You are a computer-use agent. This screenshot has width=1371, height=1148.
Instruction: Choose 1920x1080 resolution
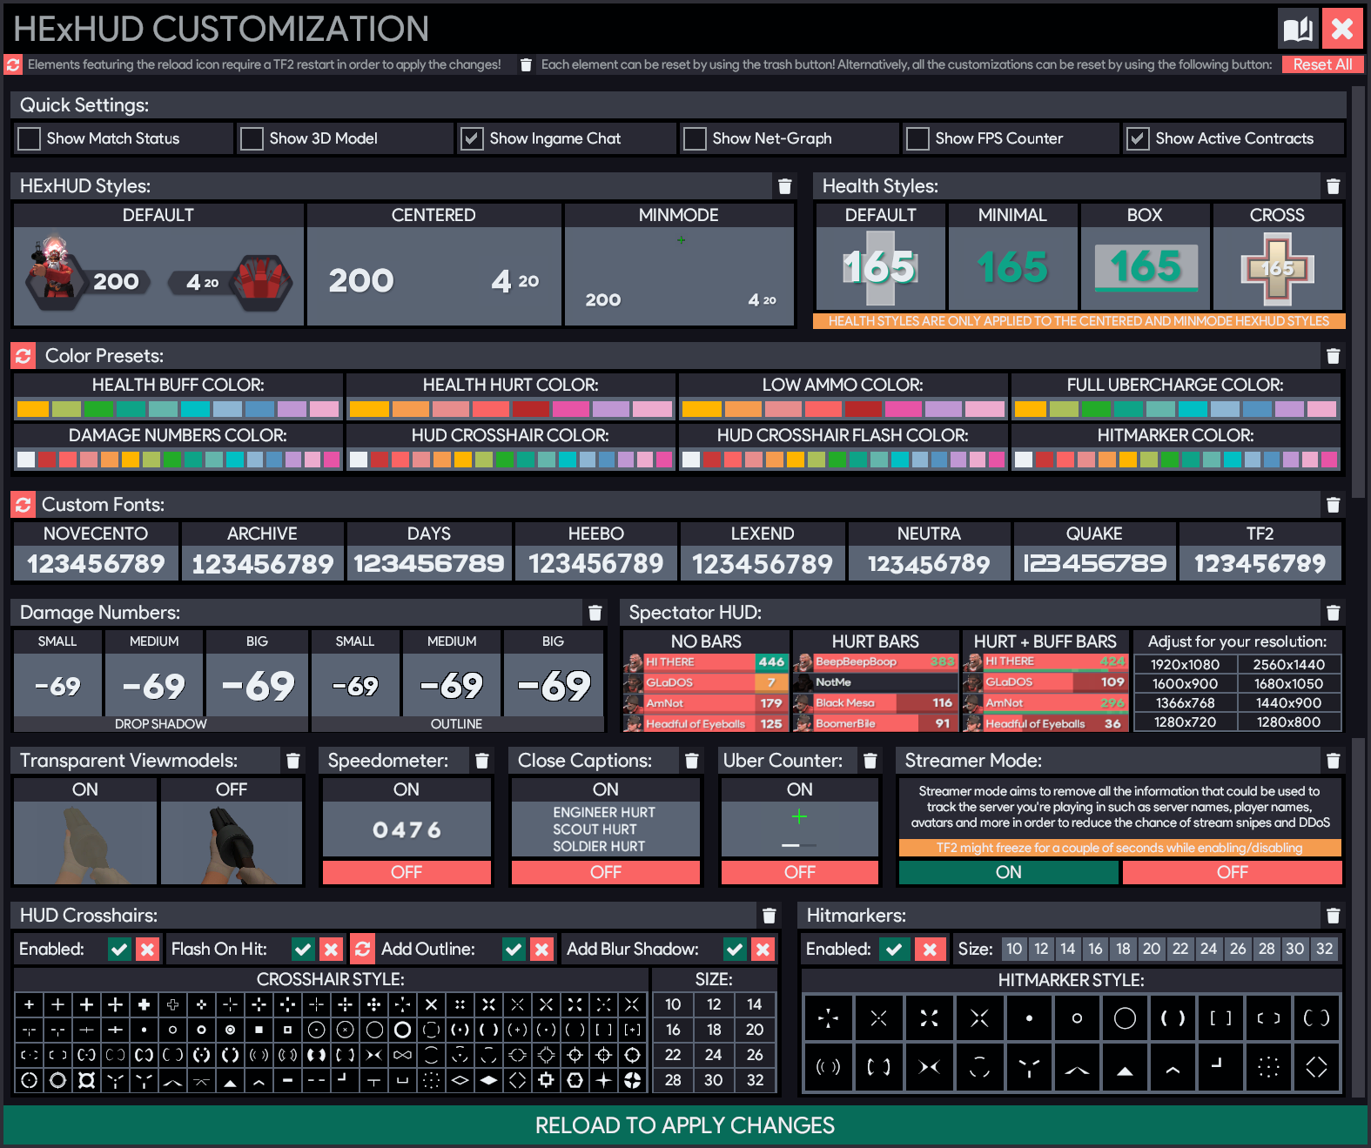[1185, 665]
